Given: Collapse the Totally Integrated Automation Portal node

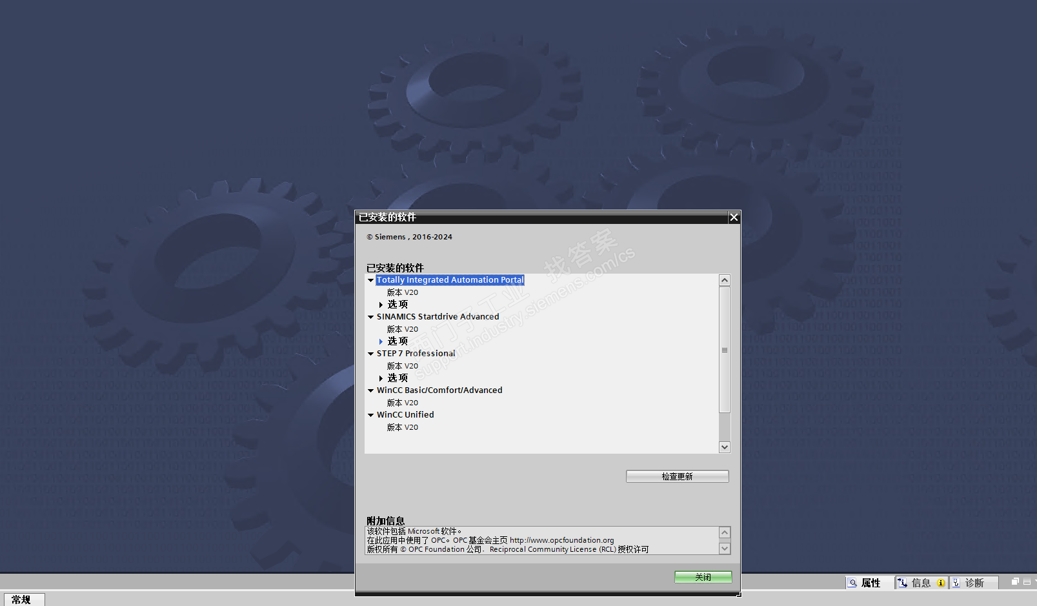Looking at the screenshot, I should tap(370, 280).
